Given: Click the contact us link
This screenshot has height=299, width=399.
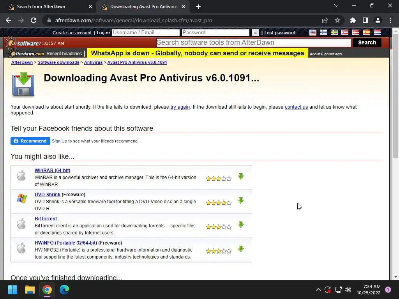Looking at the screenshot, I should pyautogui.click(x=296, y=107).
